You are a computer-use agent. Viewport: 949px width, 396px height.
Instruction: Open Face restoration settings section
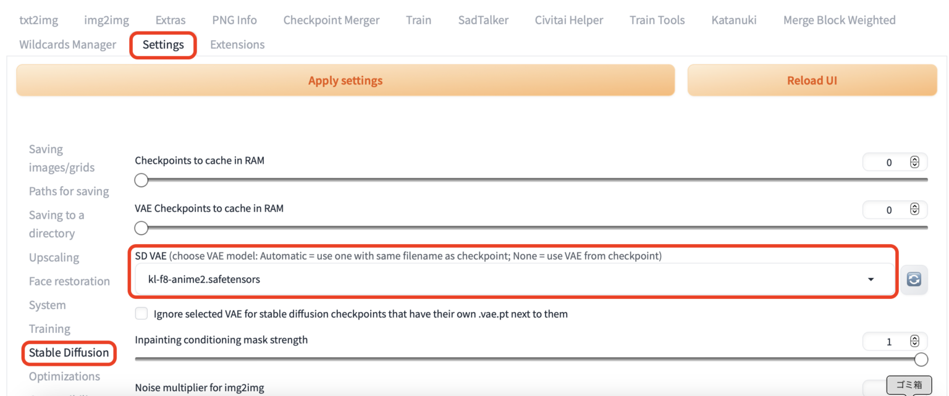[x=69, y=281]
